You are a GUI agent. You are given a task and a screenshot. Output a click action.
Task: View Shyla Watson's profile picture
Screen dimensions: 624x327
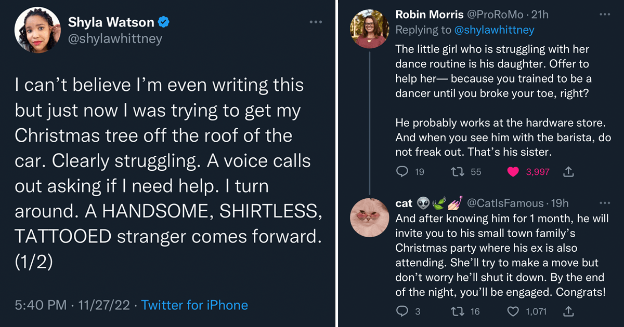click(35, 30)
